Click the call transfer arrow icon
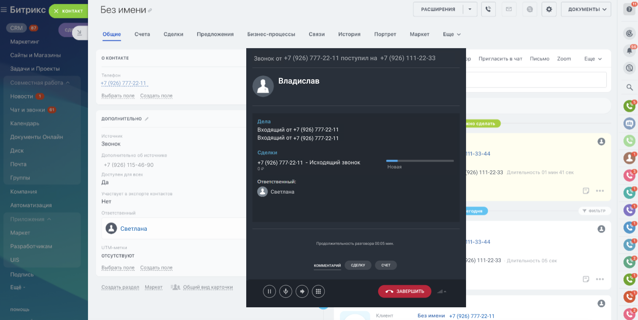This screenshot has width=638, height=320. [302, 291]
